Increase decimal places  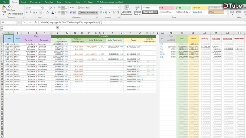click(x=115, y=13)
